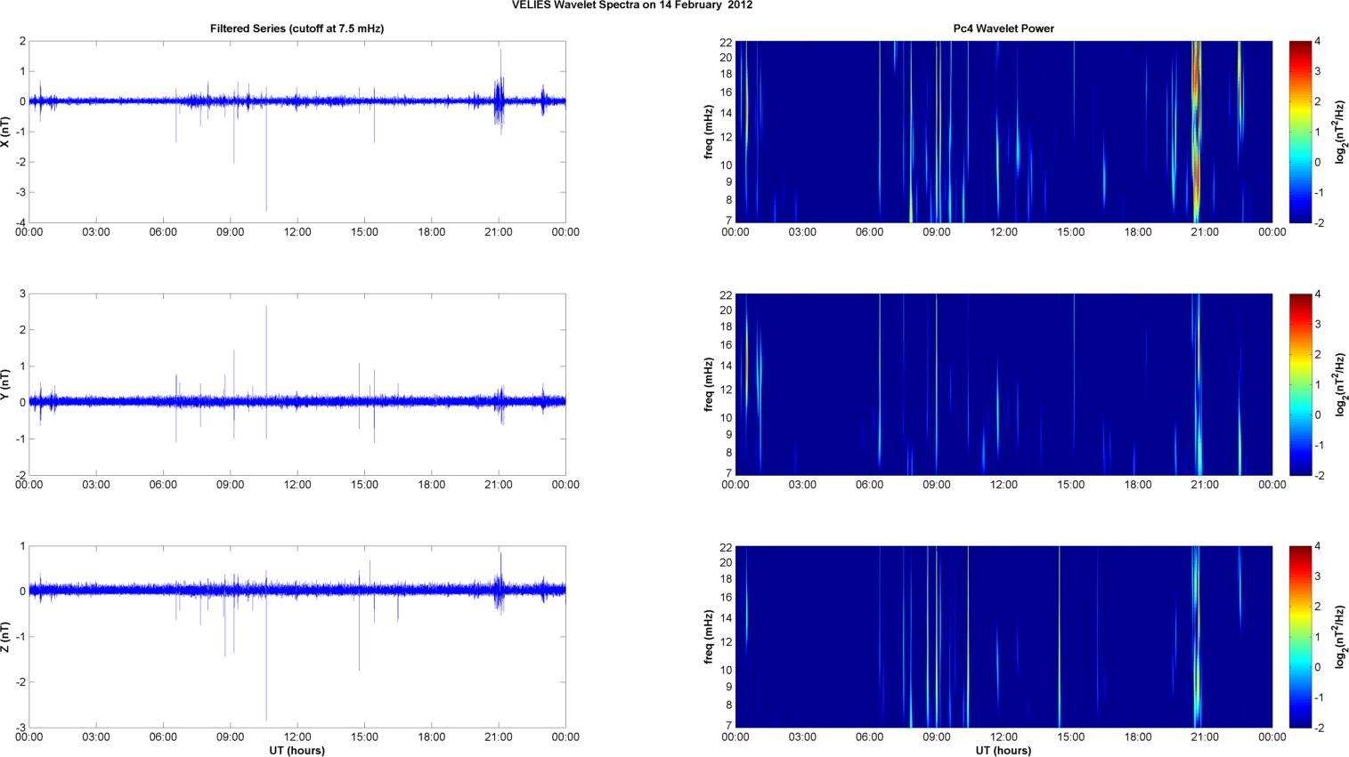The image size is (1349, 757).
Task: Click the "-3" tick on the Z (nT) axis
Action: click(20, 728)
